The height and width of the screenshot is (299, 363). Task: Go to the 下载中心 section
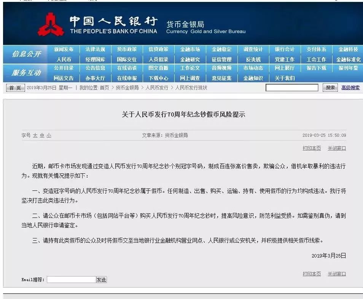pos(158,78)
